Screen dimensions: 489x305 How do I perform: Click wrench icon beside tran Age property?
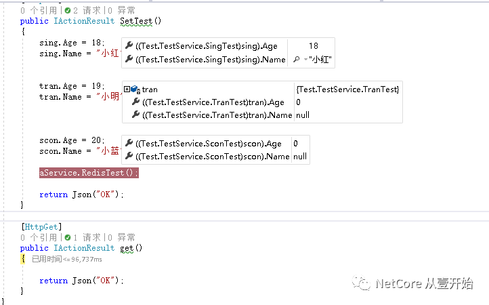(135, 102)
